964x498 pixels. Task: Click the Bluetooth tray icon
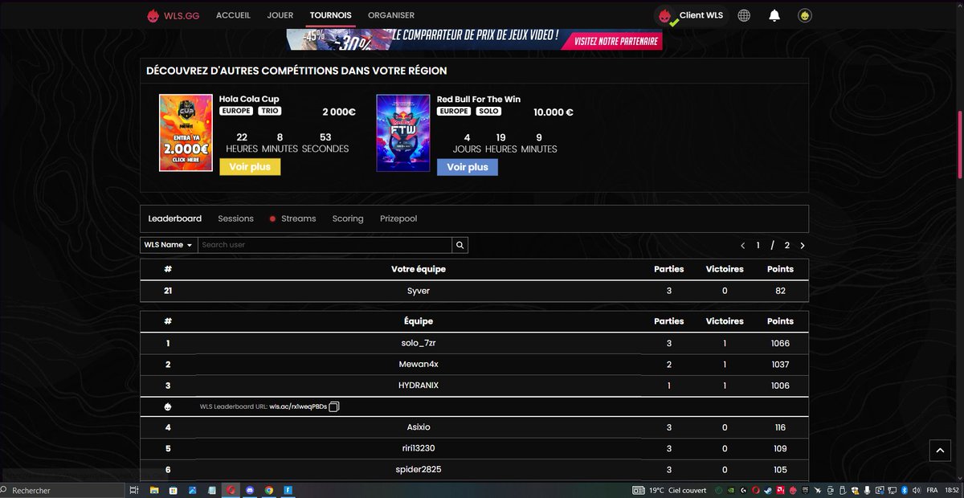905,490
